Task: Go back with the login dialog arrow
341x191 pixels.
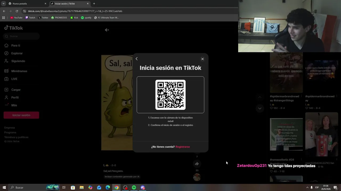Action: click(x=137, y=59)
